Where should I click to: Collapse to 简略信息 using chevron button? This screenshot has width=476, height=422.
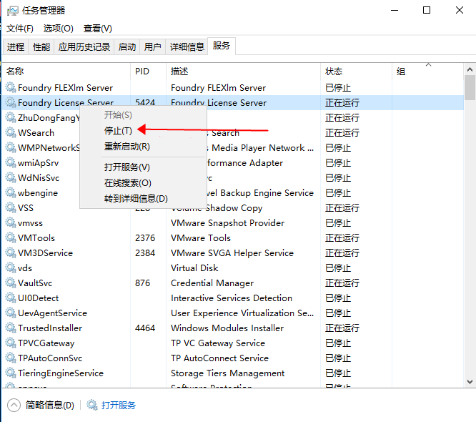point(14,405)
